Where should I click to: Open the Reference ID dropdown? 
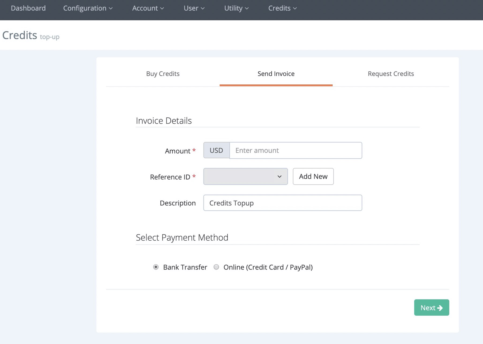coord(245,177)
